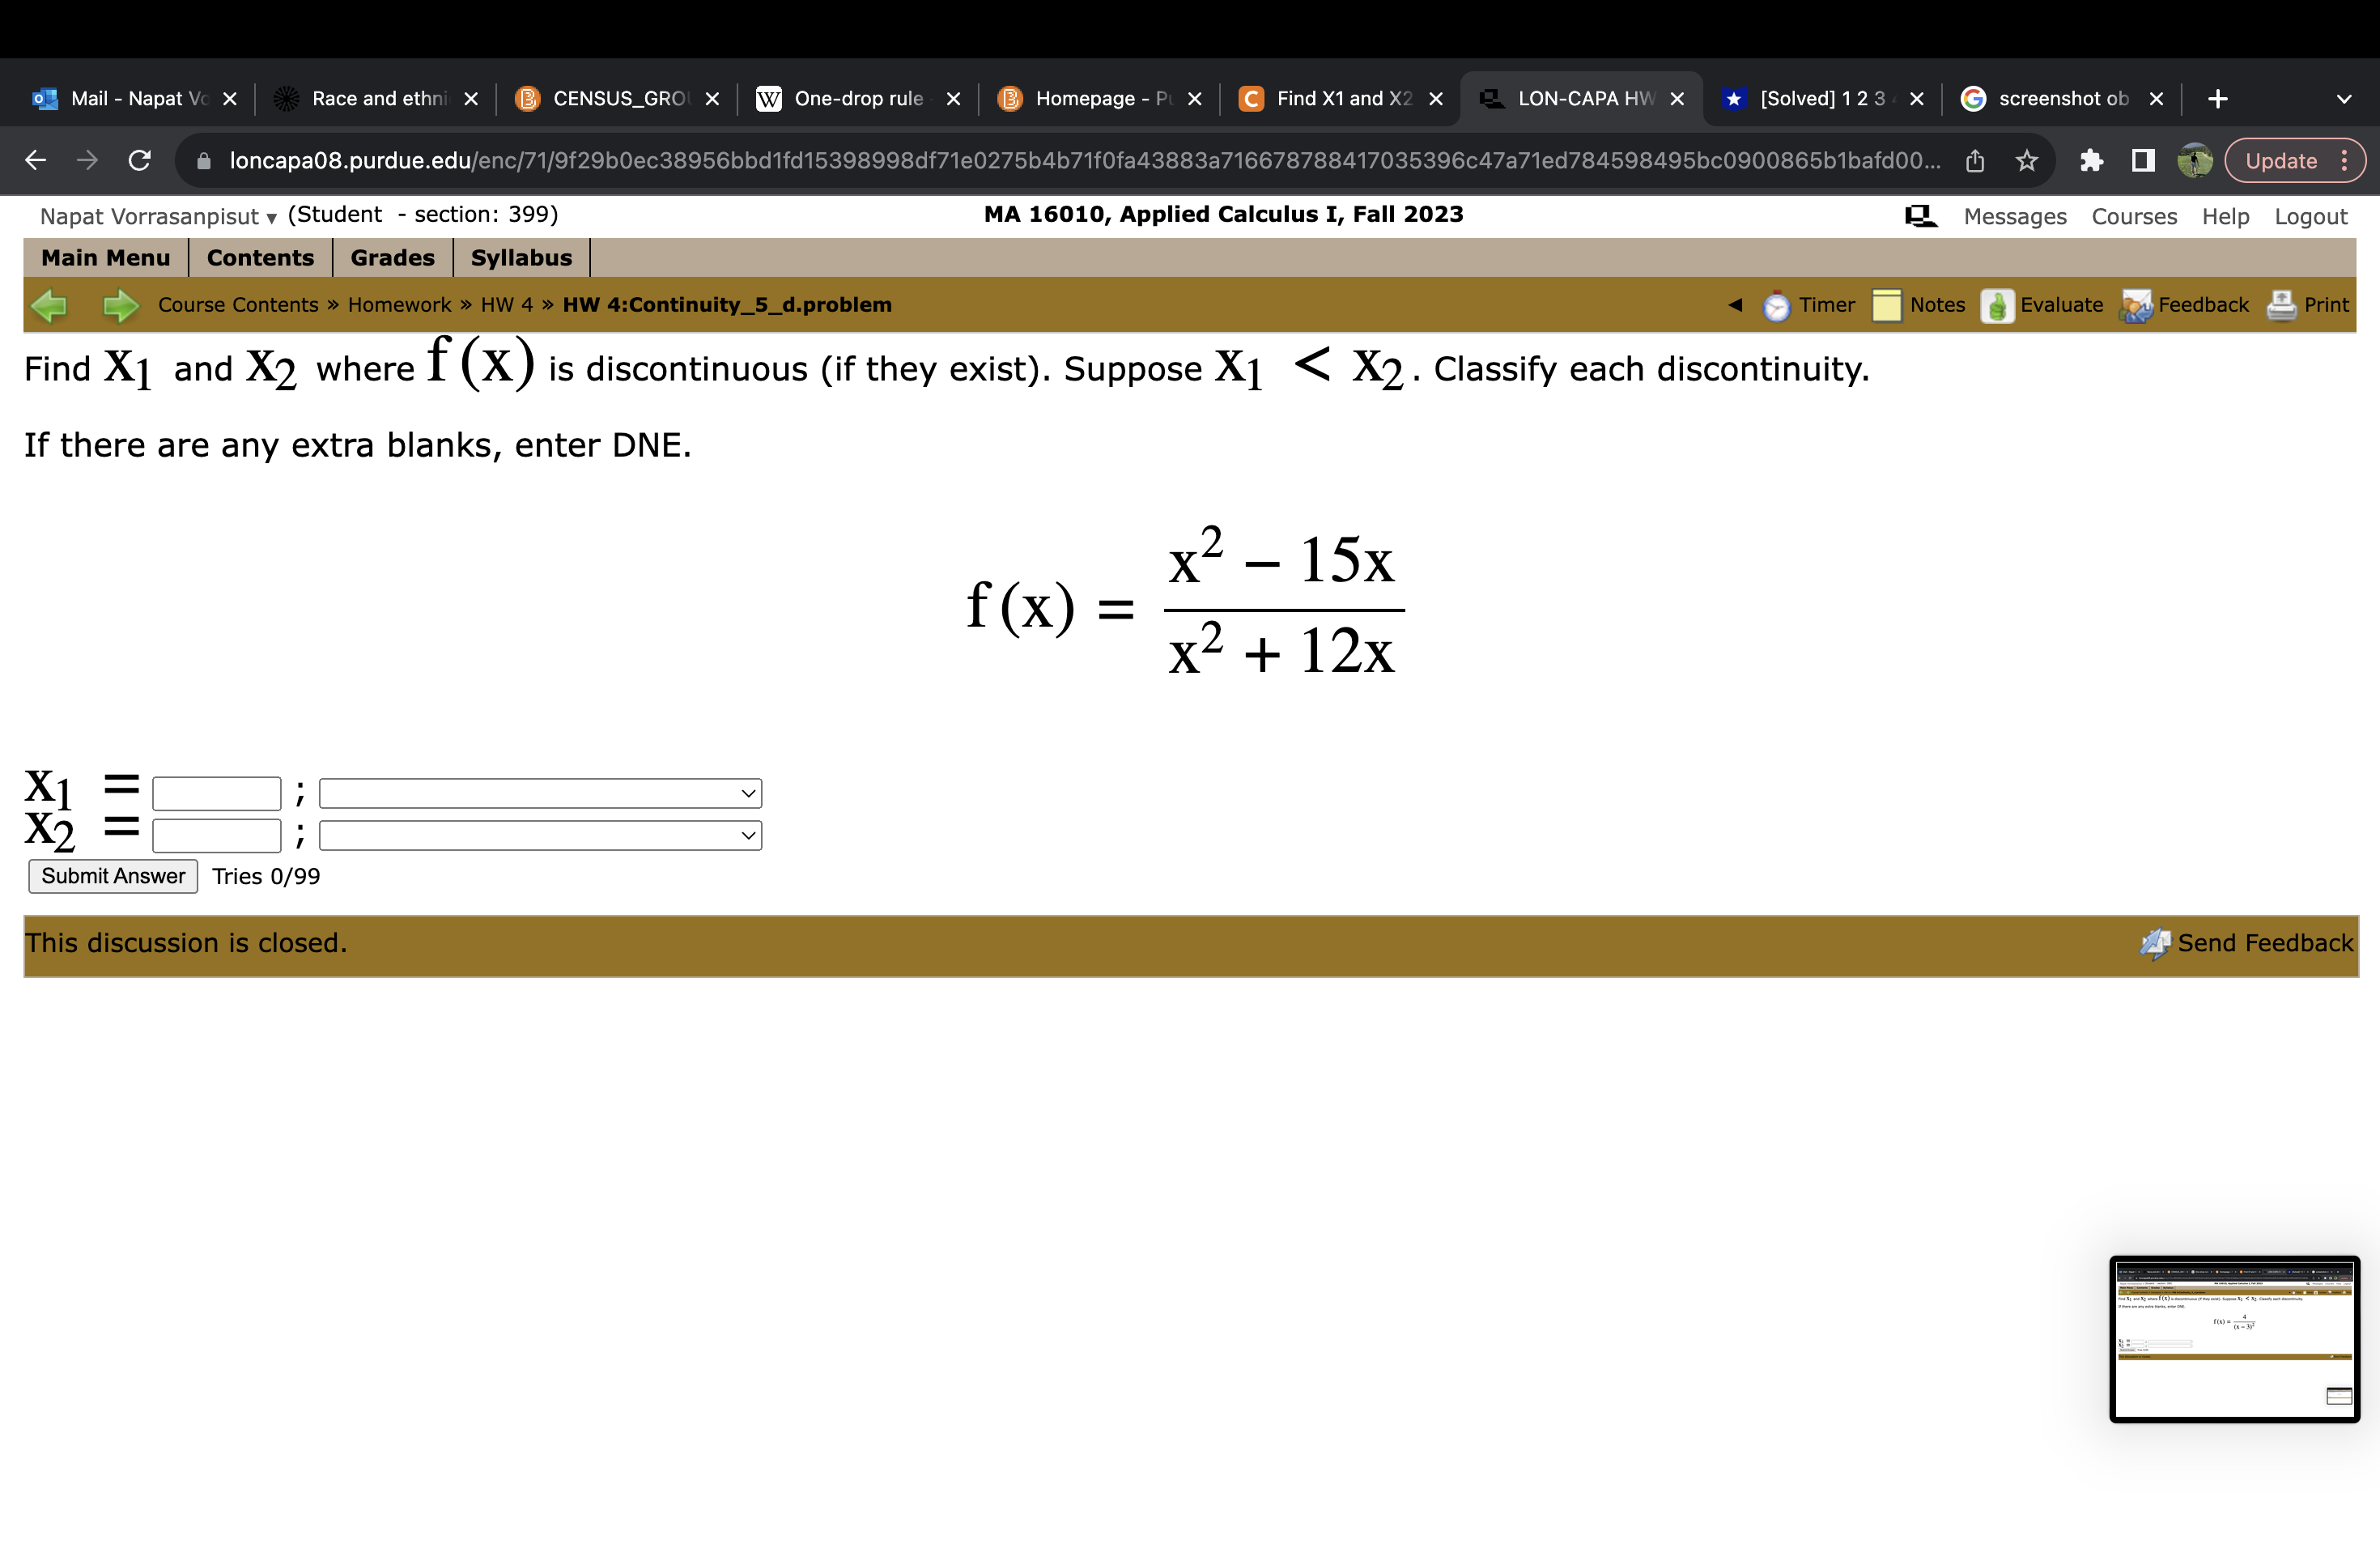Open the Syllabus menu item
Image resolution: width=2380 pixels, height=1548 pixels.
(521, 257)
